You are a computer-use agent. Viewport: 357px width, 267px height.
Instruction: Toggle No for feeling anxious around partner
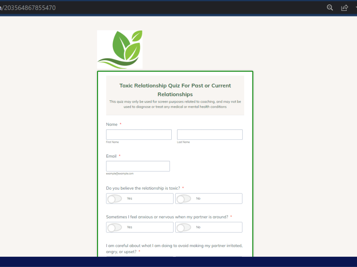pyautogui.click(x=208, y=227)
